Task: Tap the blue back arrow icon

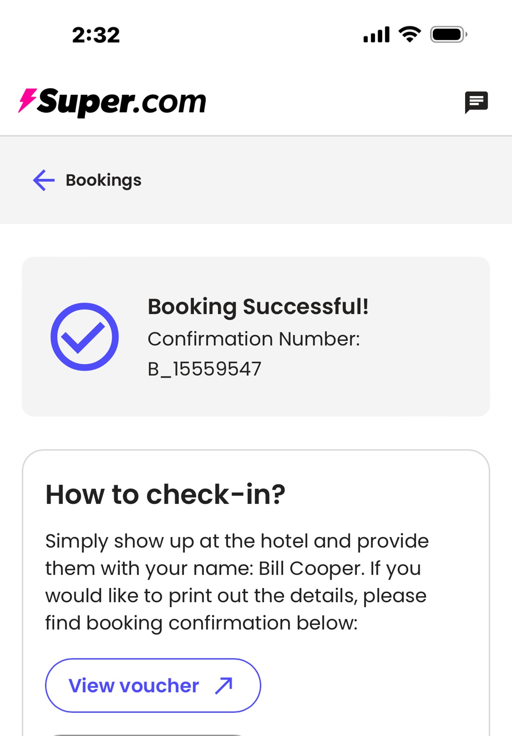Action: [x=44, y=180]
